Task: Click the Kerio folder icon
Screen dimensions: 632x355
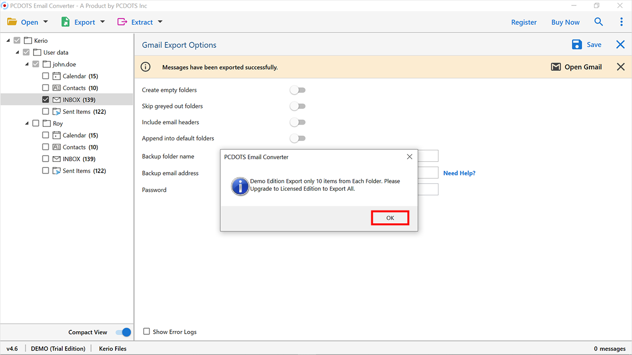Action: click(x=28, y=40)
